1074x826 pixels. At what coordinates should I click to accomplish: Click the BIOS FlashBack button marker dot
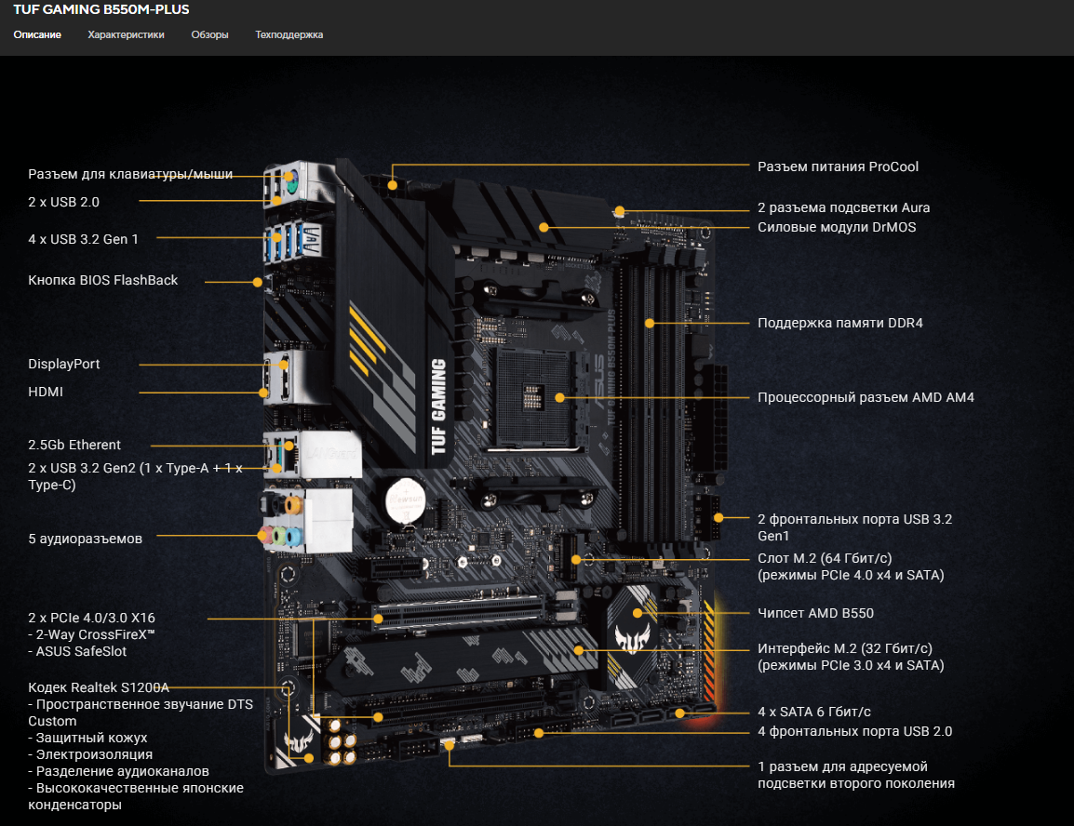click(x=258, y=282)
